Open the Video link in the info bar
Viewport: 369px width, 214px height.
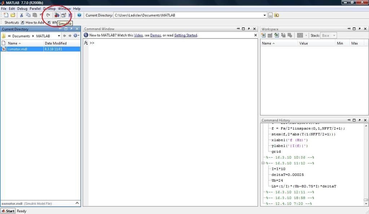click(139, 35)
